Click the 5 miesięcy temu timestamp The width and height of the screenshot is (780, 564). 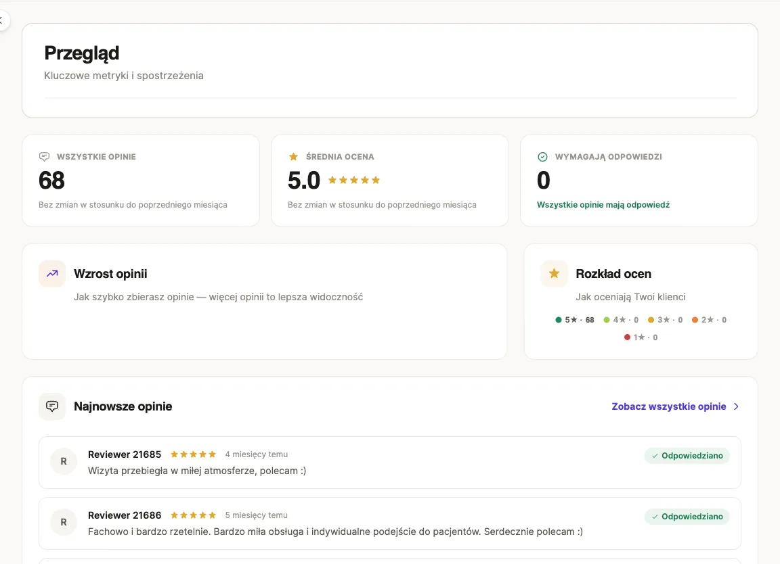click(x=256, y=515)
